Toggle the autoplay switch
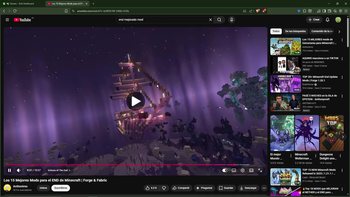 [225, 170]
